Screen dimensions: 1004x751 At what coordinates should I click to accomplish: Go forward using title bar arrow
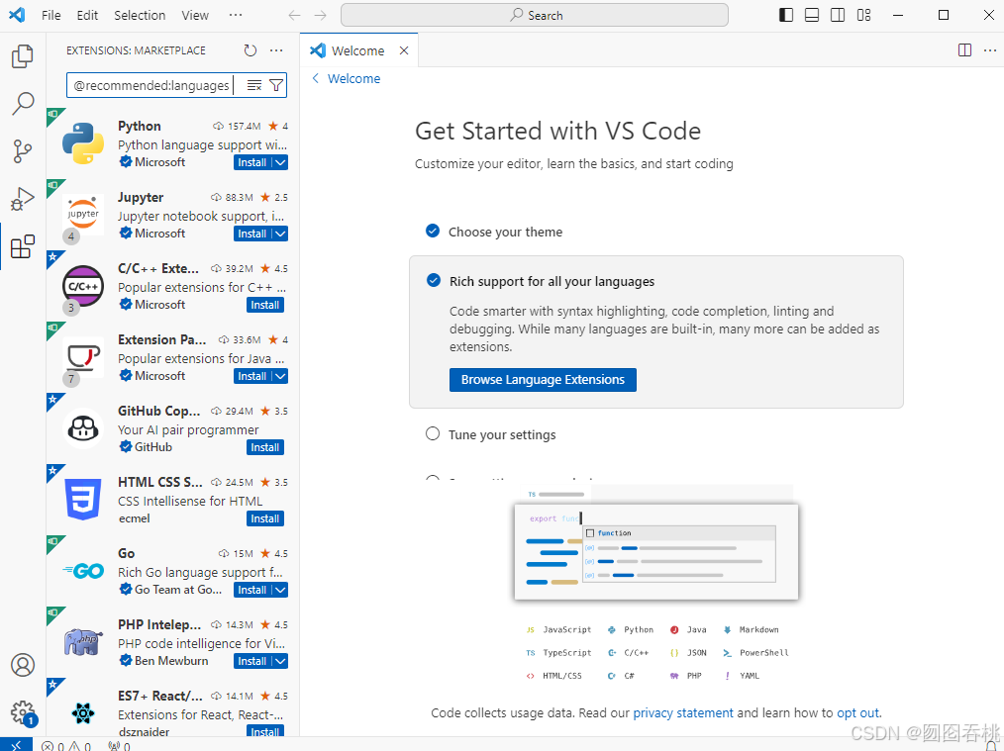tap(321, 16)
